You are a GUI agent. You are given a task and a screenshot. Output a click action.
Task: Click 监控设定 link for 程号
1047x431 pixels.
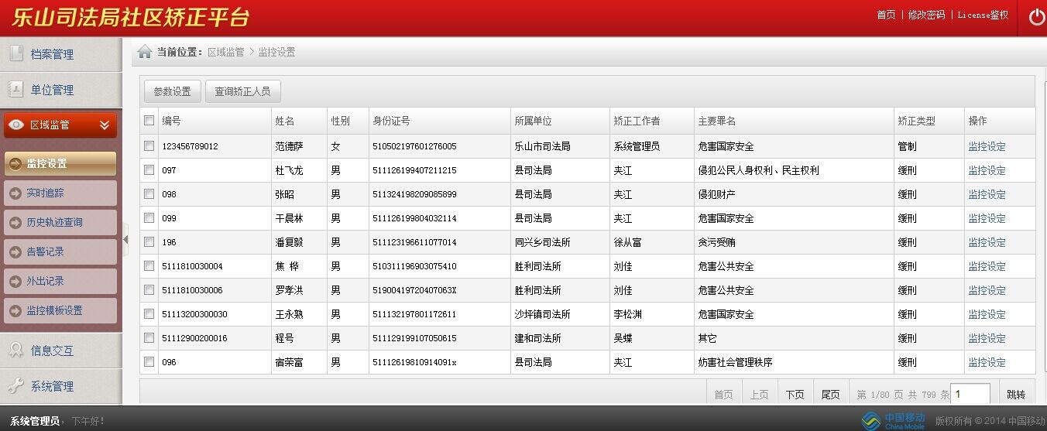[x=987, y=338]
